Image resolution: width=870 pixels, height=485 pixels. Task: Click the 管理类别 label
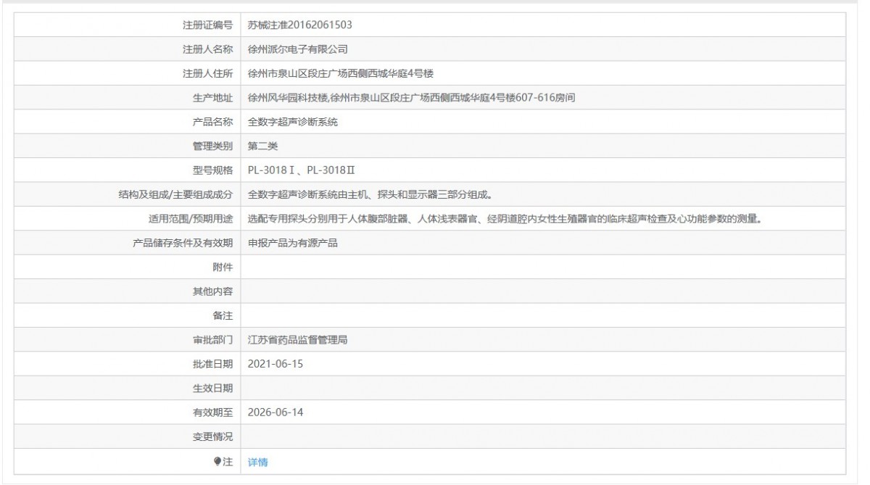tap(212, 146)
